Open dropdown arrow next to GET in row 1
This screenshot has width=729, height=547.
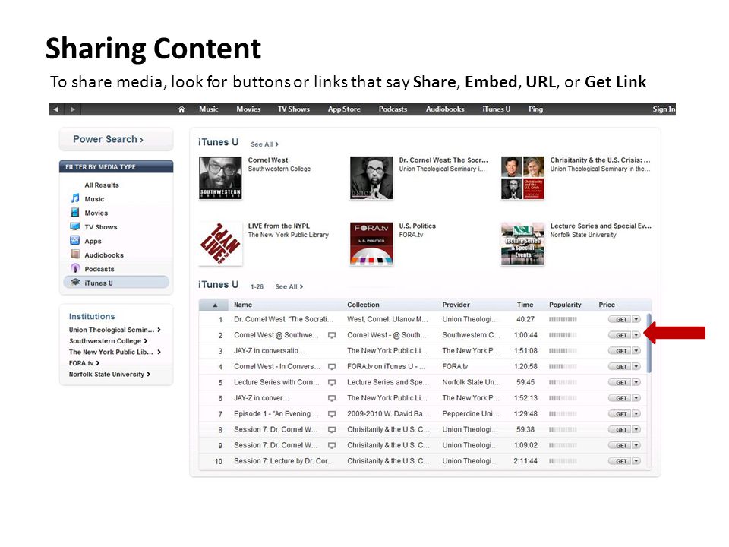636,319
